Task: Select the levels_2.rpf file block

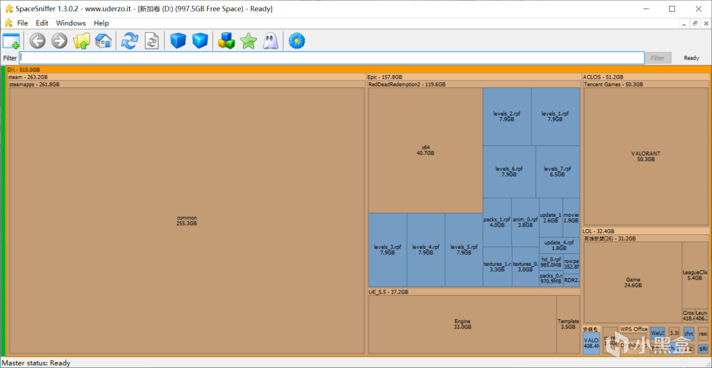Action: (x=507, y=116)
